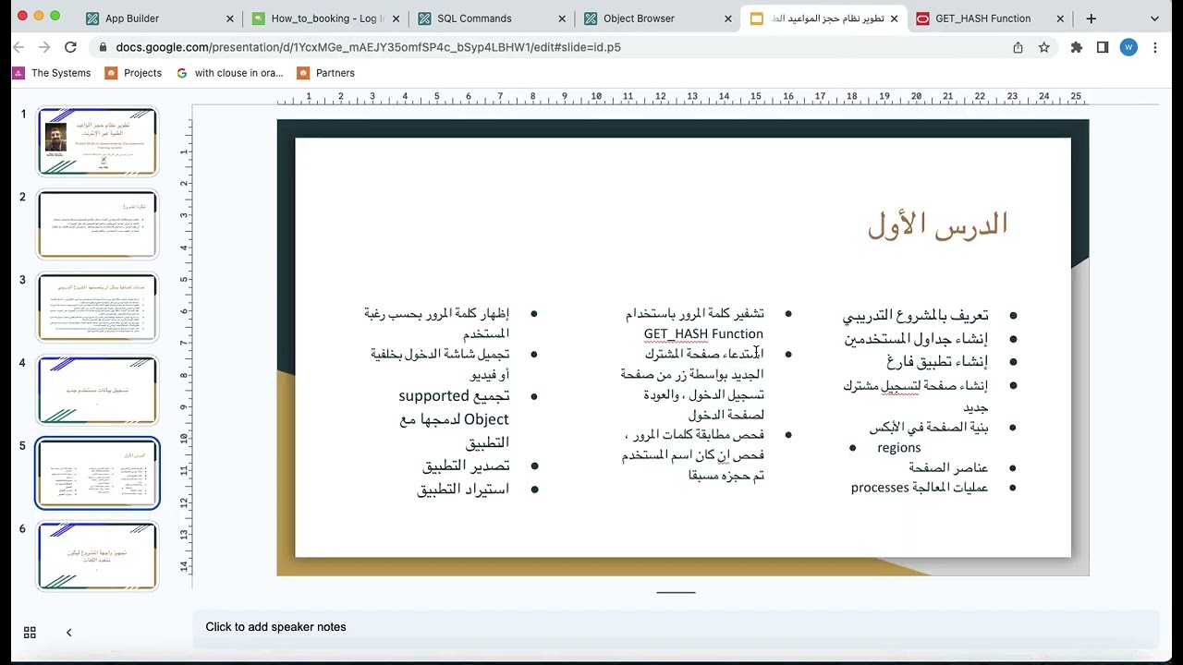Screen dimensions: 1183x665
Task: Bookmark this page with the star icon
Action: (x=1043, y=47)
